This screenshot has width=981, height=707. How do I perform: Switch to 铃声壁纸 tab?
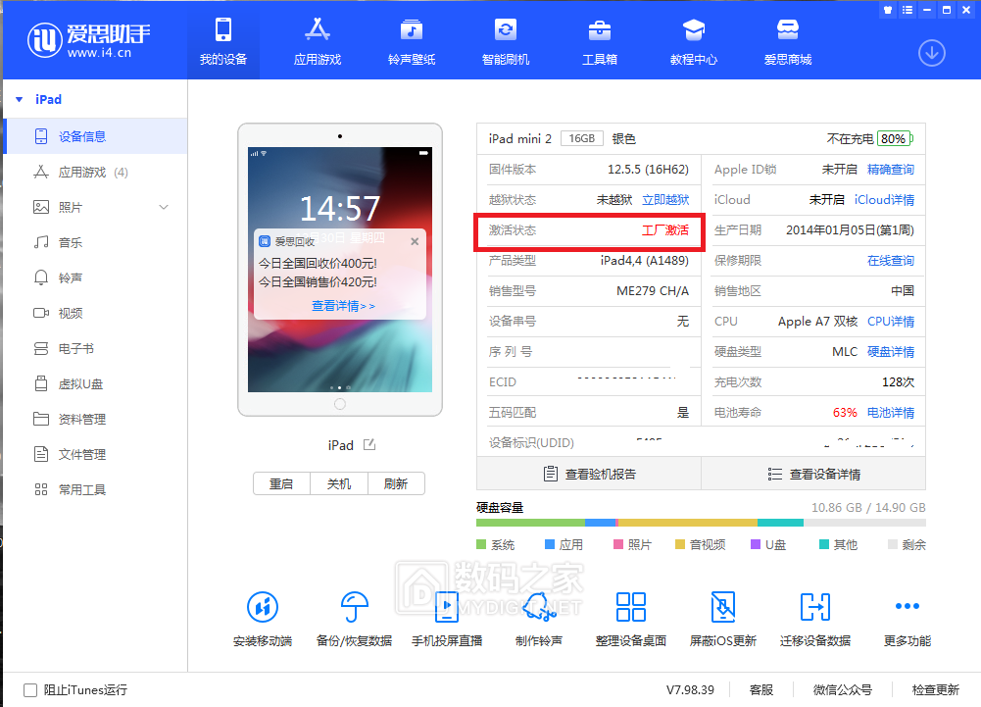coord(411,41)
